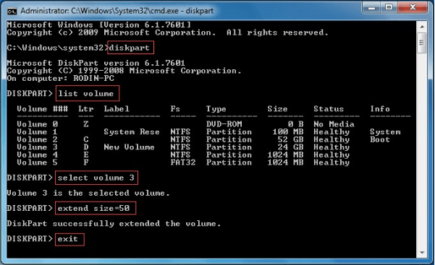Click the typed 'diskpart' command text
The height and width of the screenshot is (265, 435).
pyautogui.click(x=130, y=48)
